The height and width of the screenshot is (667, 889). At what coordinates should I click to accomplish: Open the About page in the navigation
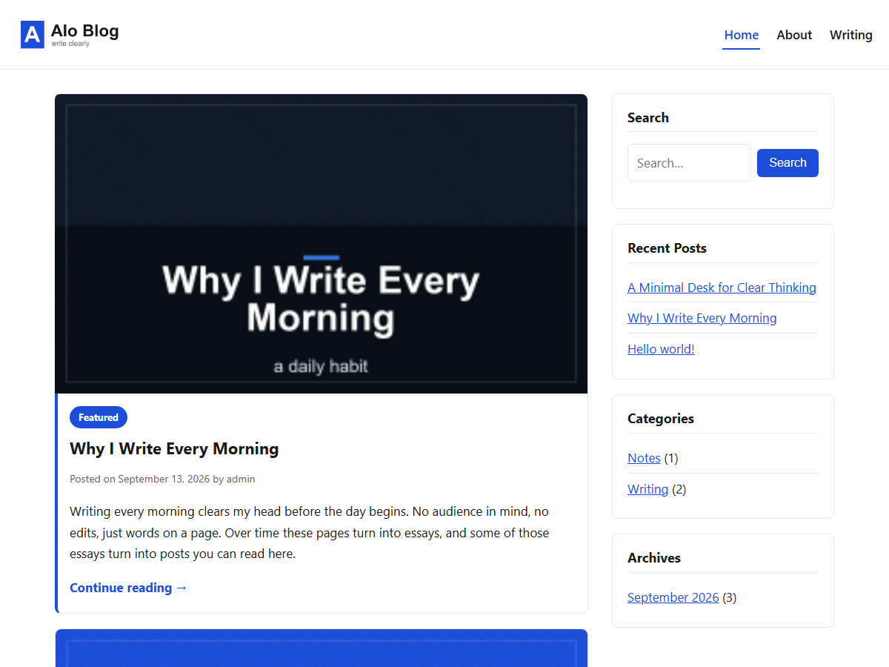tap(794, 35)
